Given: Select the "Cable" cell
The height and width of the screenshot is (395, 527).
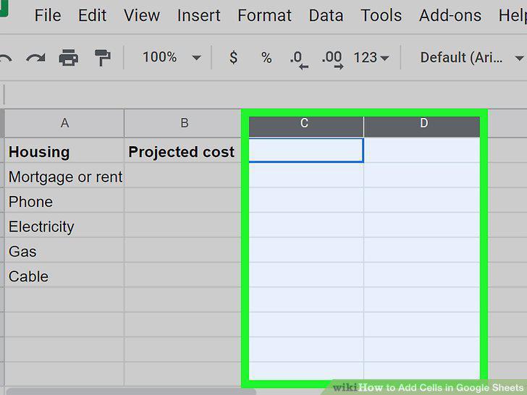Looking at the screenshot, I should (64, 275).
